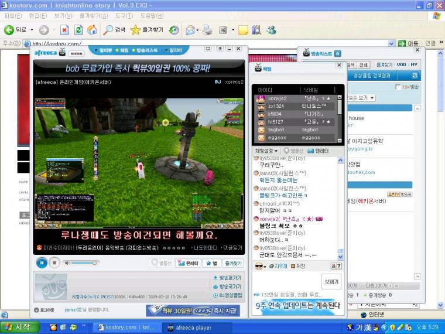Open the 보기(V) menu

63,16
